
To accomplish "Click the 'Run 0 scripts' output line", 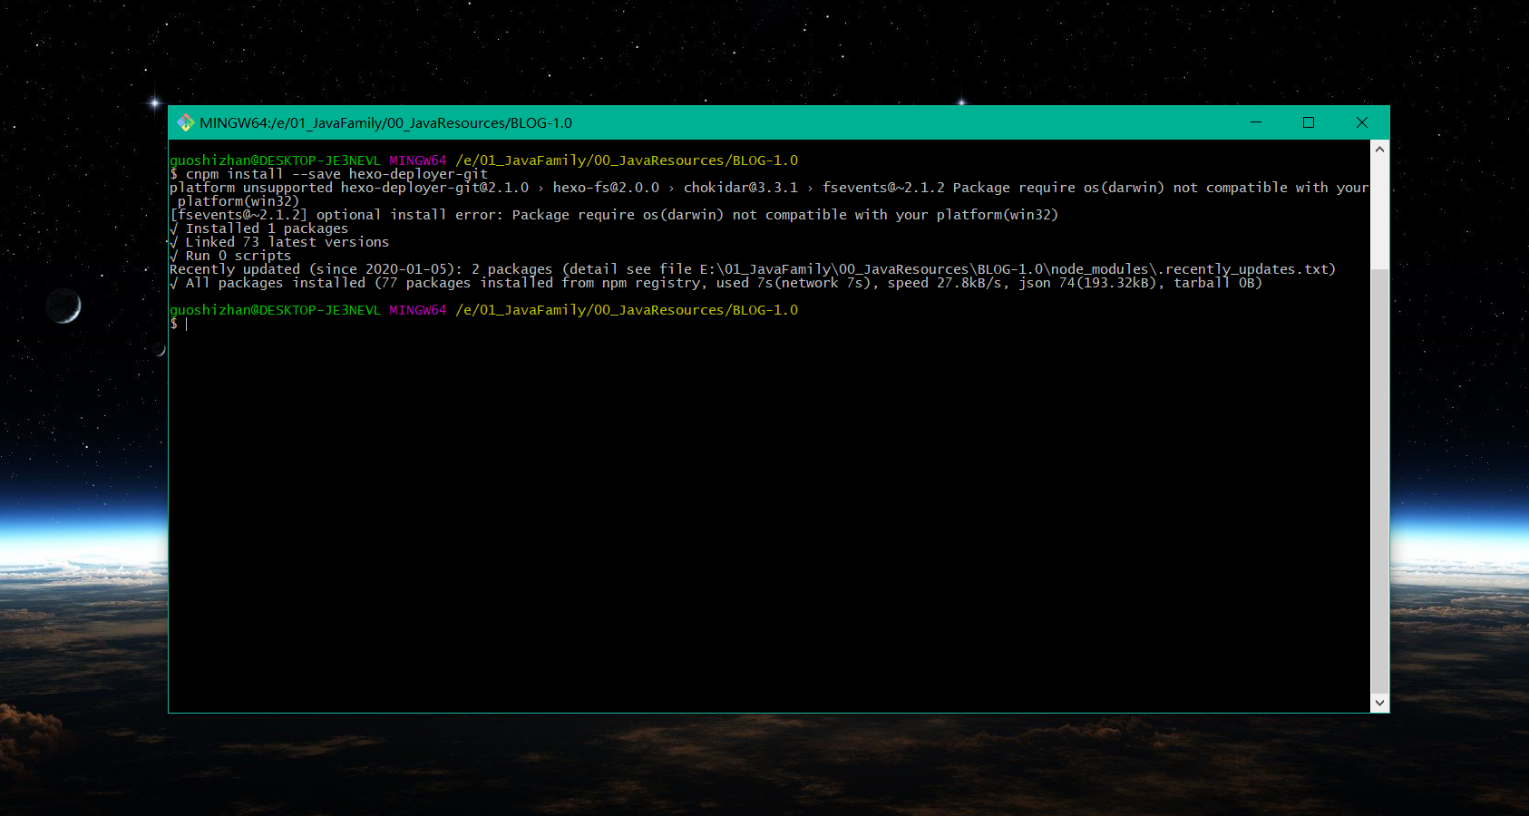I will 238,256.
